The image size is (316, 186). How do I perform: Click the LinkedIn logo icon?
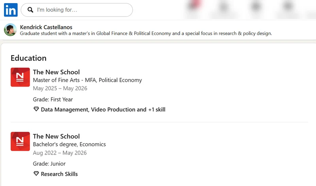click(x=11, y=10)
